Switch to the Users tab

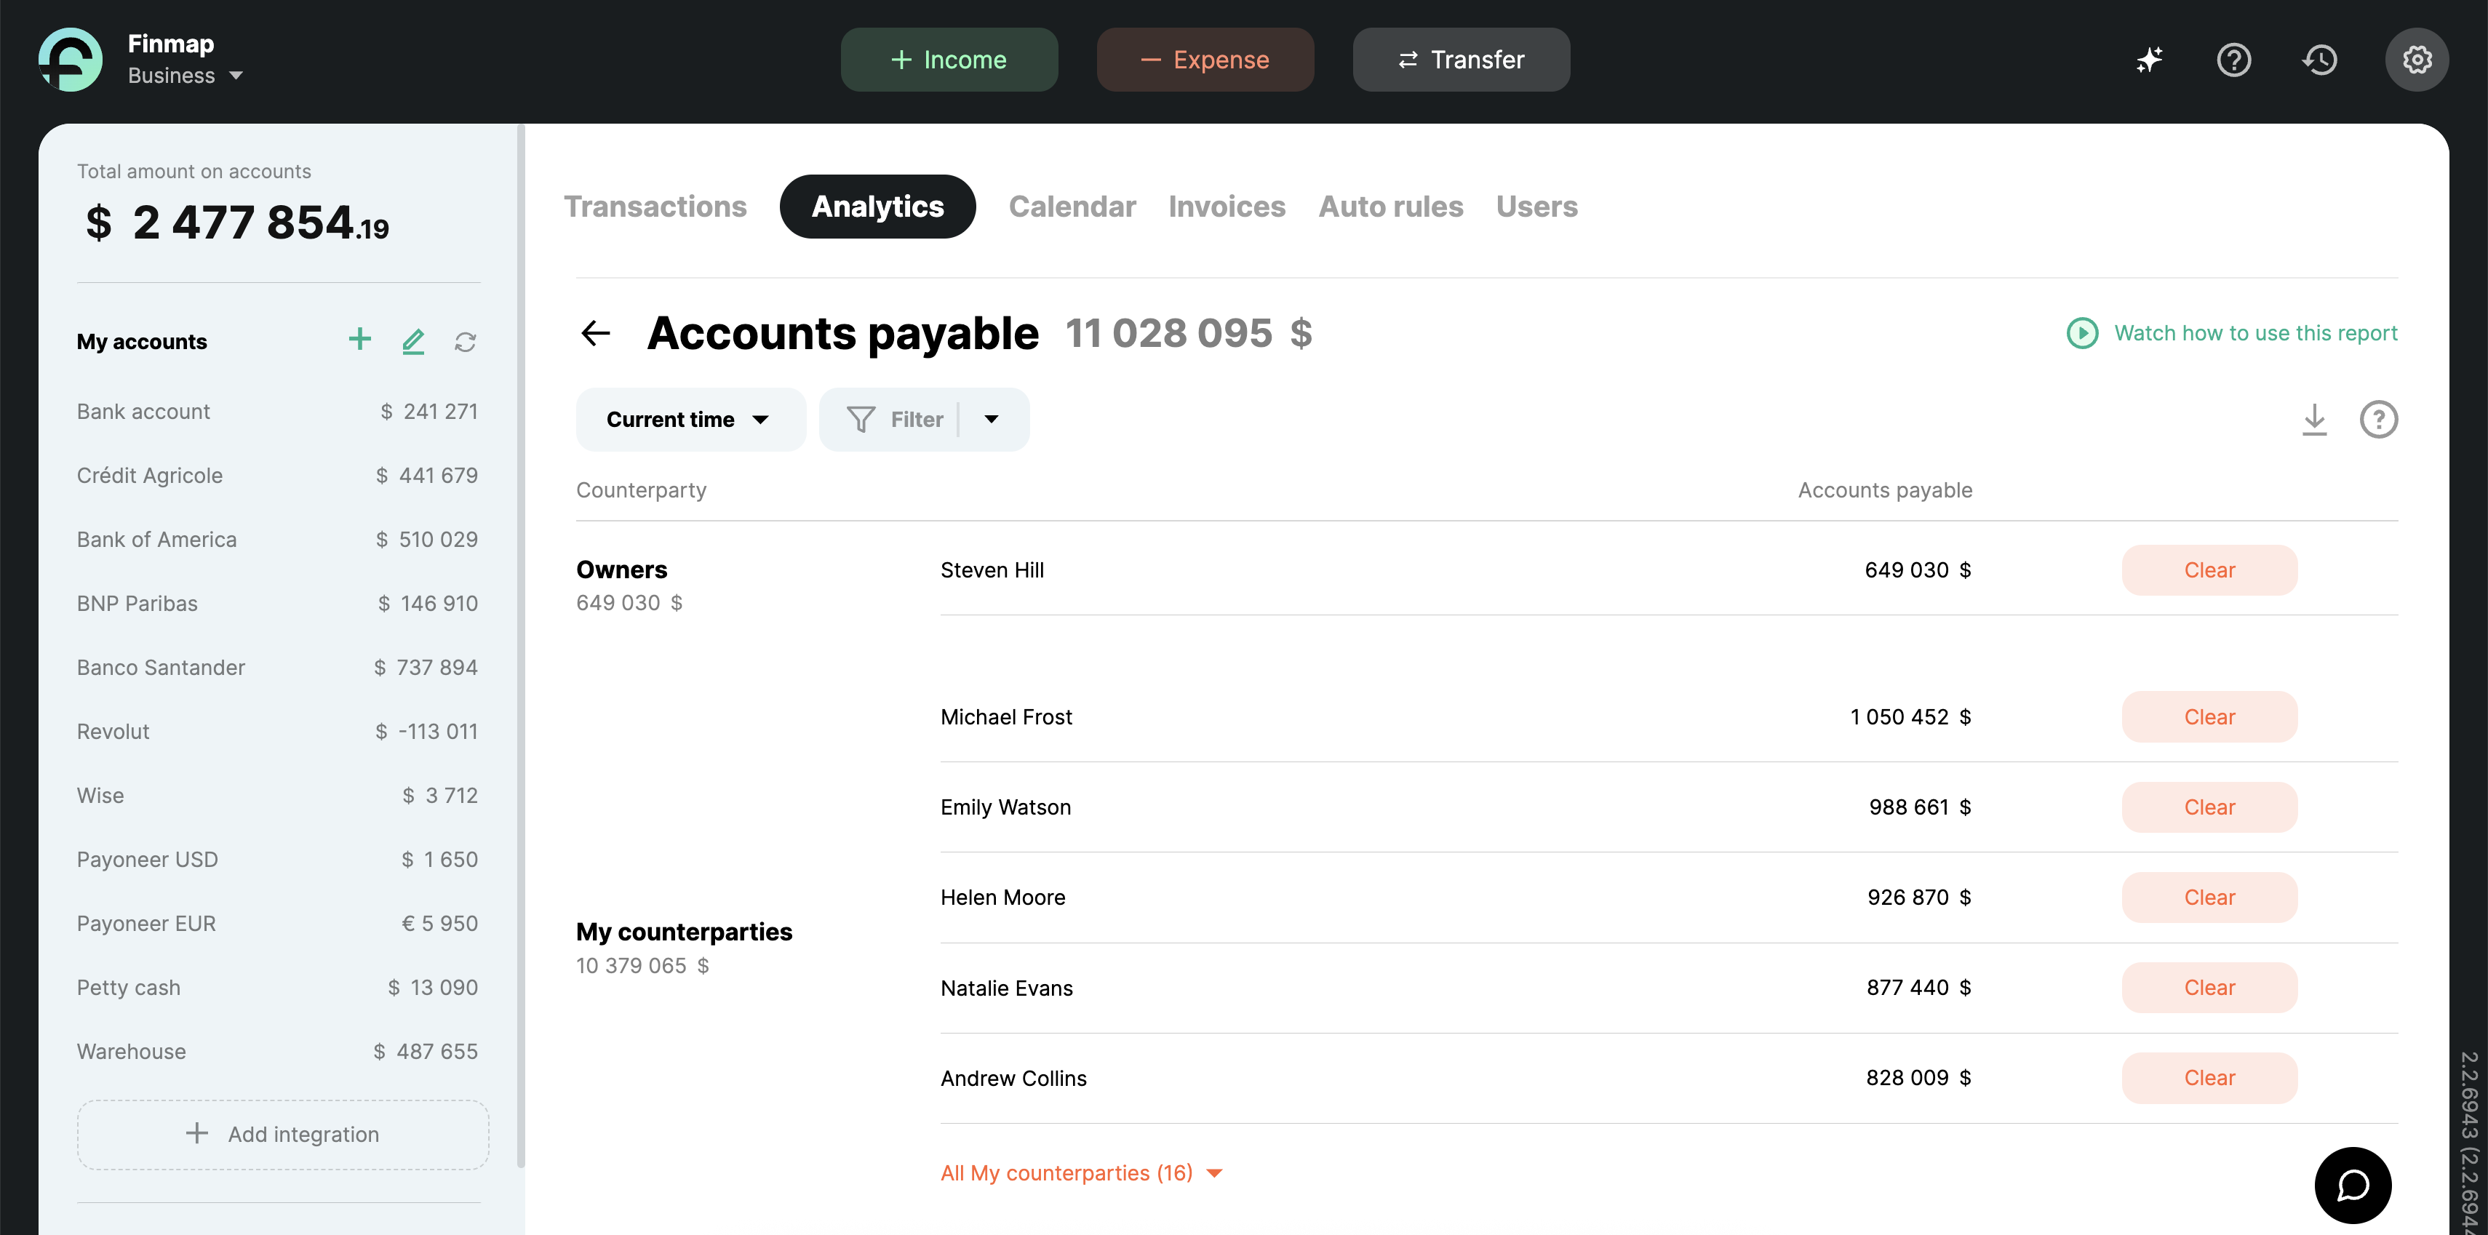1536,207
